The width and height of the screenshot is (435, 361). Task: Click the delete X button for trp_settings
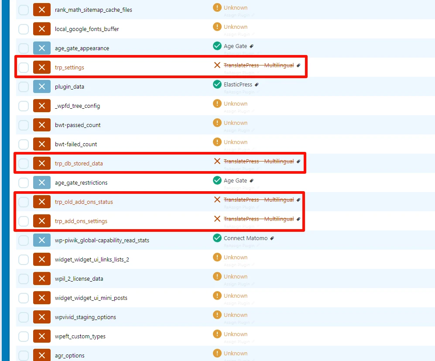point(42,67)
